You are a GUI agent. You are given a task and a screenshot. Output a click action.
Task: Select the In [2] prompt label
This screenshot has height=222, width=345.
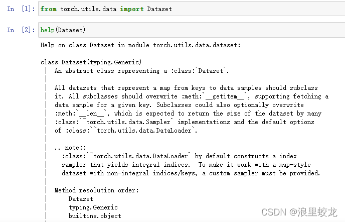pos(21,30)
